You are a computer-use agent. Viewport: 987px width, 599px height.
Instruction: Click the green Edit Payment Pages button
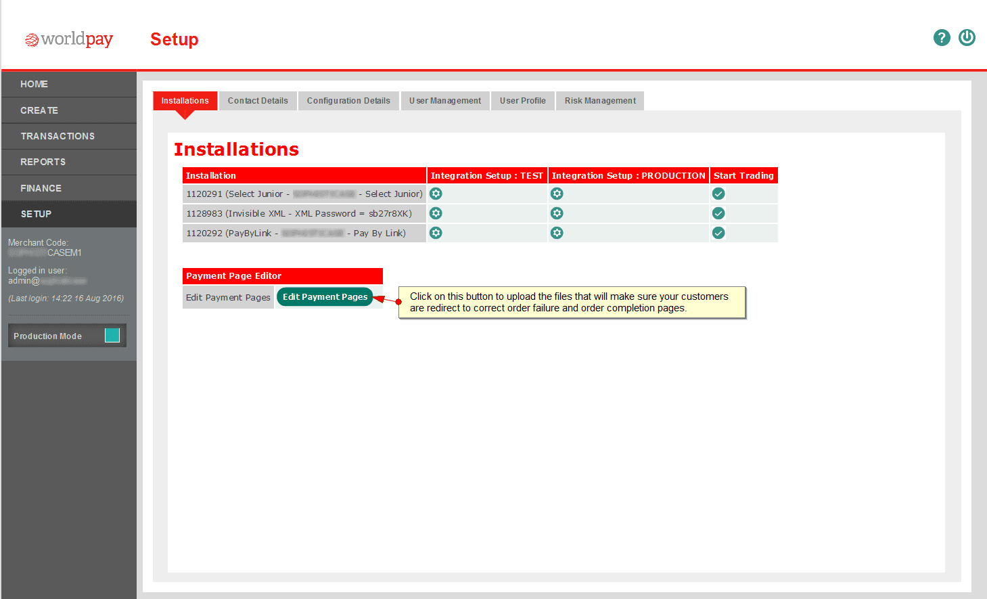coord(325,296)
